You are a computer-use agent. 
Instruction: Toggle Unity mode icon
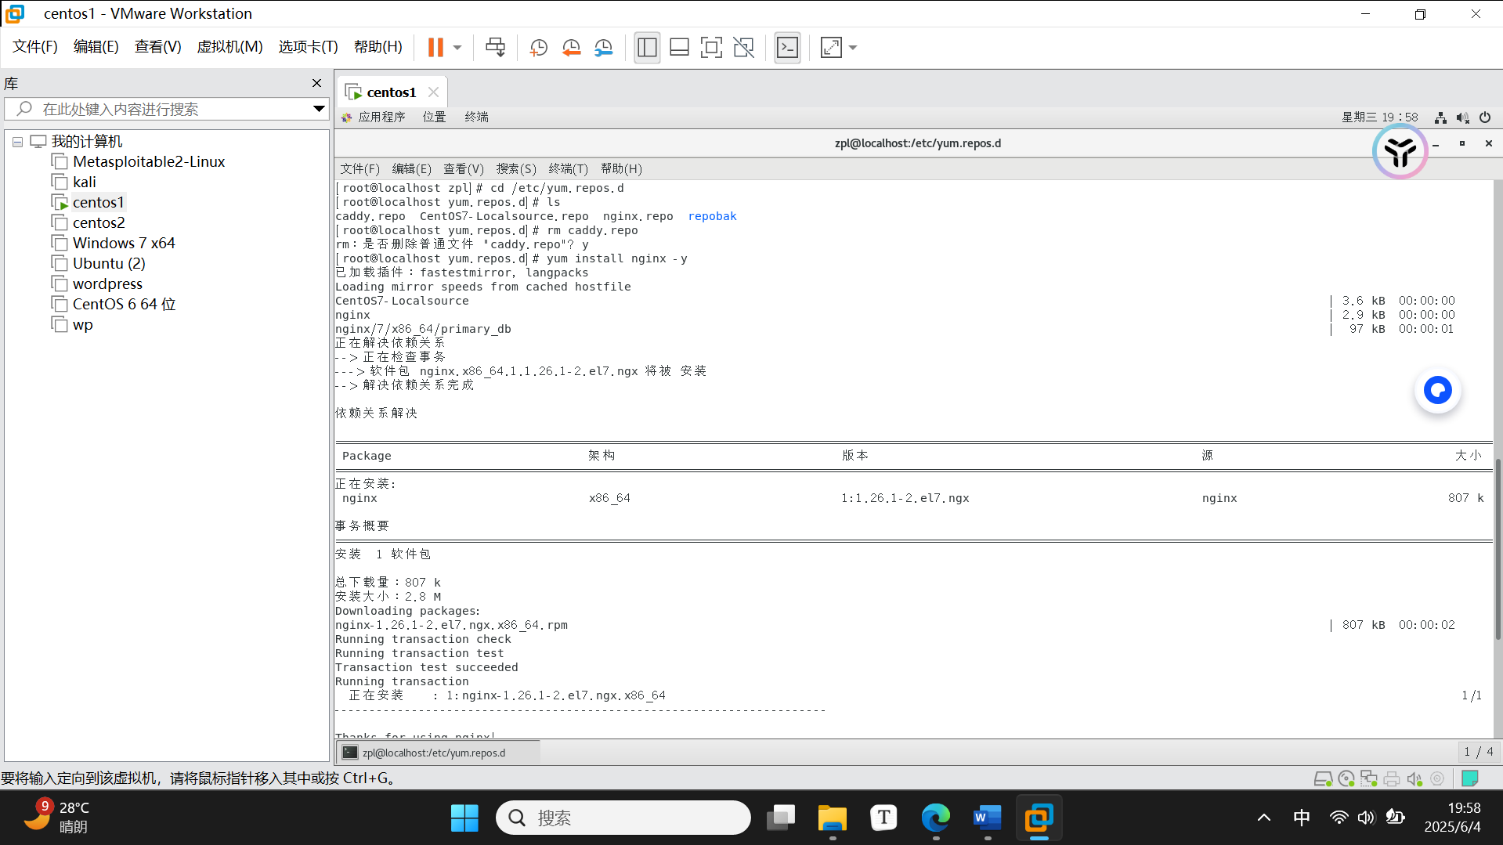point(743,48)
